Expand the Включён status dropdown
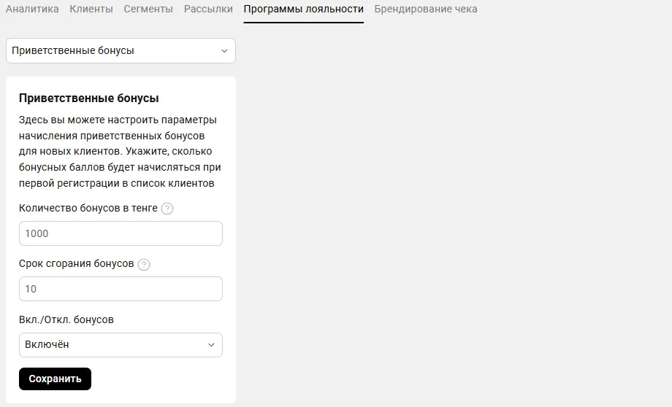The image size is (672, 407). coord(121,345)
